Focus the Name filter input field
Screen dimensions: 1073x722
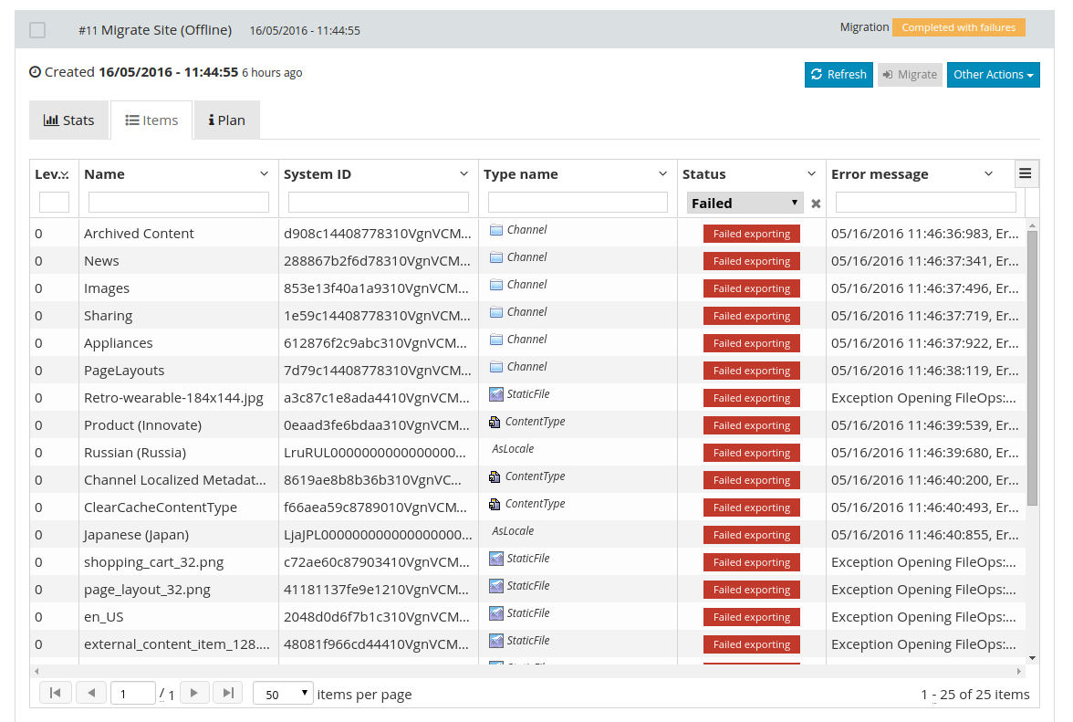(179, 202)
